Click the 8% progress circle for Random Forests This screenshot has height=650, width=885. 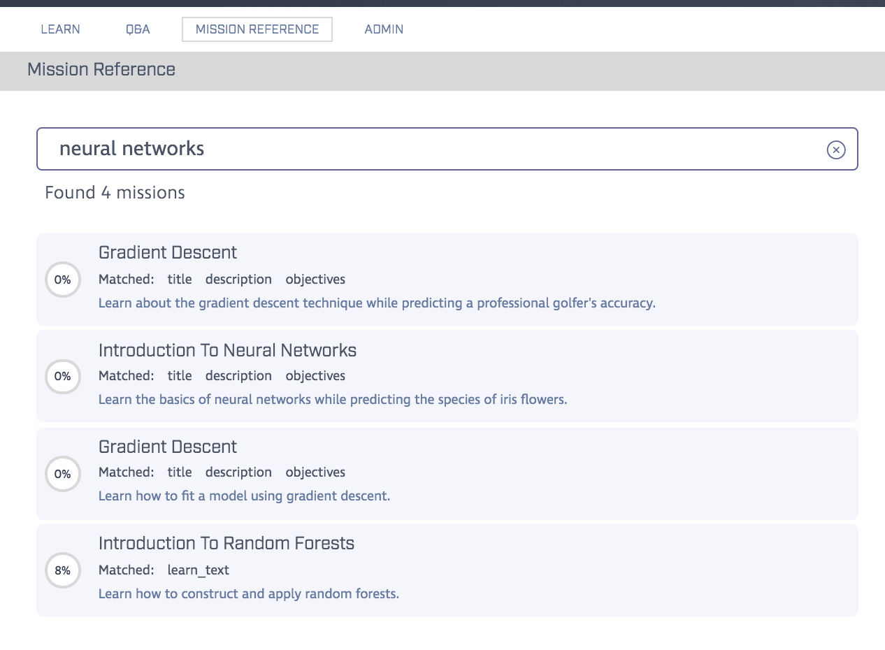(63, 570)
